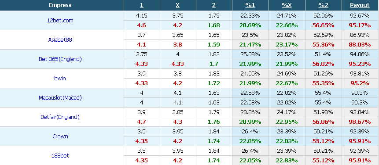Open the Betfair(England) link

(x=60, y=117)
